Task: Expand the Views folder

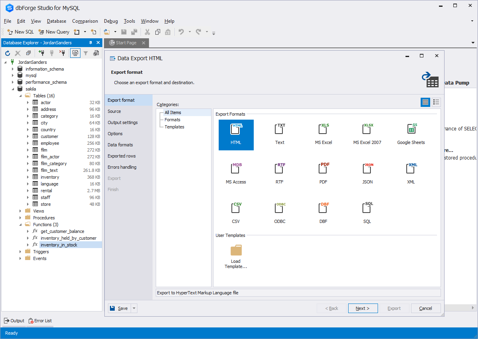Action: (x=20, y=211)
